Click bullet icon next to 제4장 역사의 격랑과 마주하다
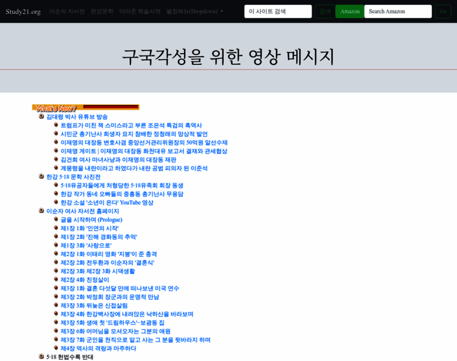This screenshot has width=457, height=361. pos(56,348)
